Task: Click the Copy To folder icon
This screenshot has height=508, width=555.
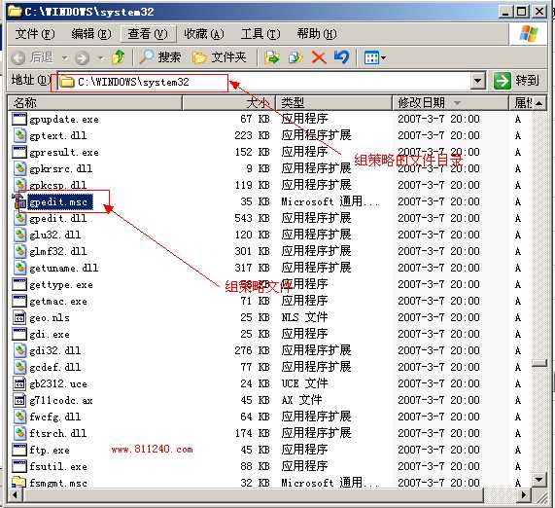Action: pyautogui.click(x=295, y=57)
